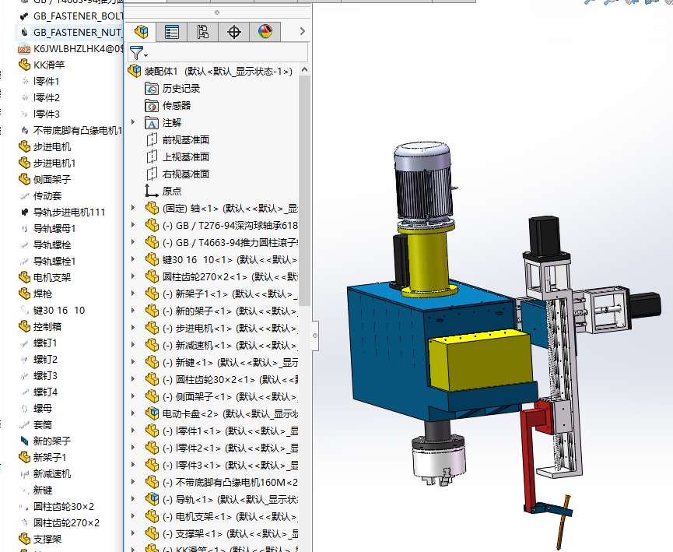This screenshot has height=552, width=673.
Task: Switch to the PropertyManager tab
Action: point(172,32)
